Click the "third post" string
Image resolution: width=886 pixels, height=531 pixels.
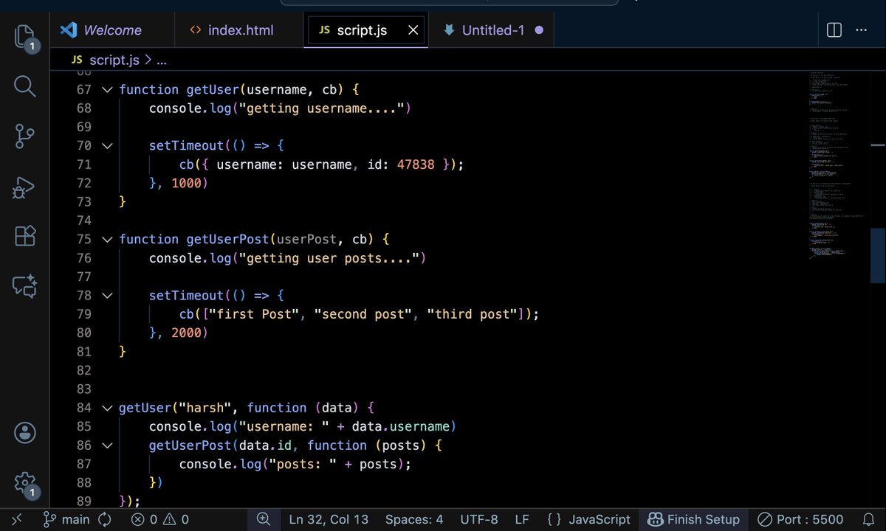coord(473,314)
